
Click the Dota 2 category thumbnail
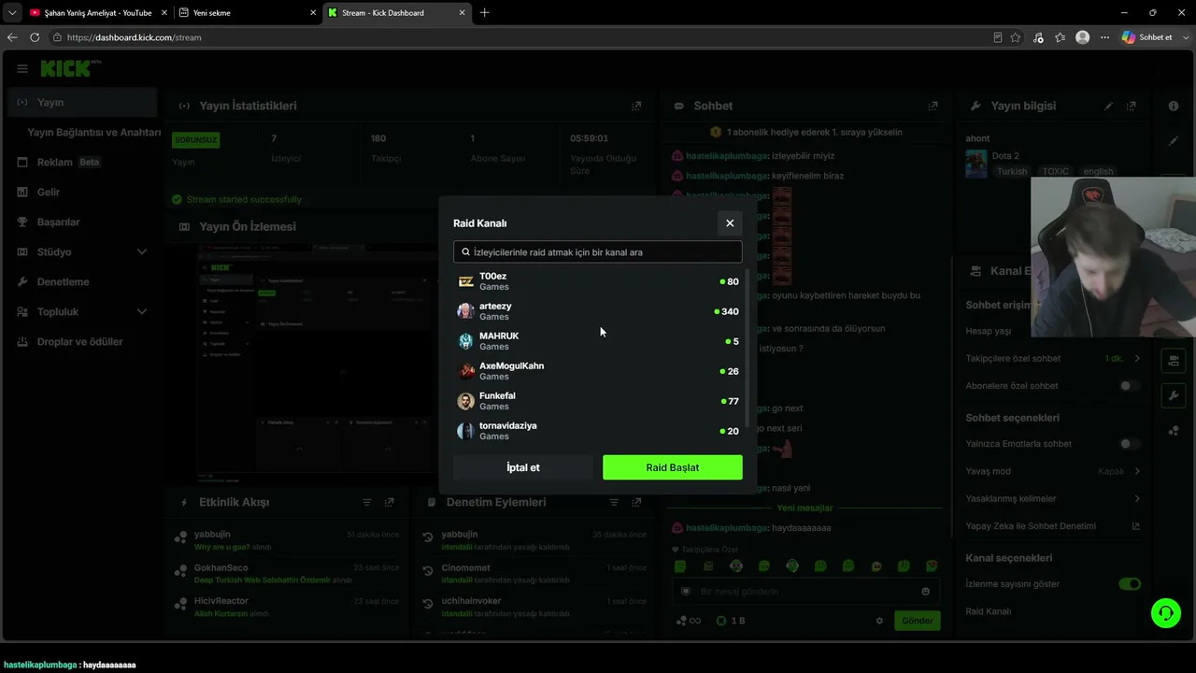click(x=976, y=164)
